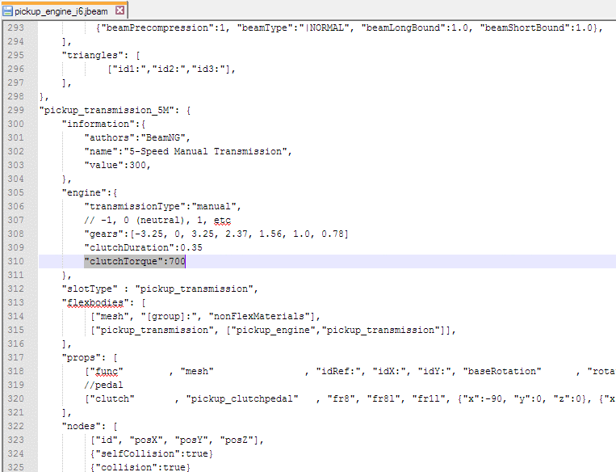
Task: Click the "flexbodies" key on line 313
Action: pos(95,302)
